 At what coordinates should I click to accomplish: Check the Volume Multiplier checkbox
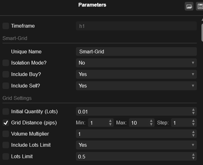point(6,134)
